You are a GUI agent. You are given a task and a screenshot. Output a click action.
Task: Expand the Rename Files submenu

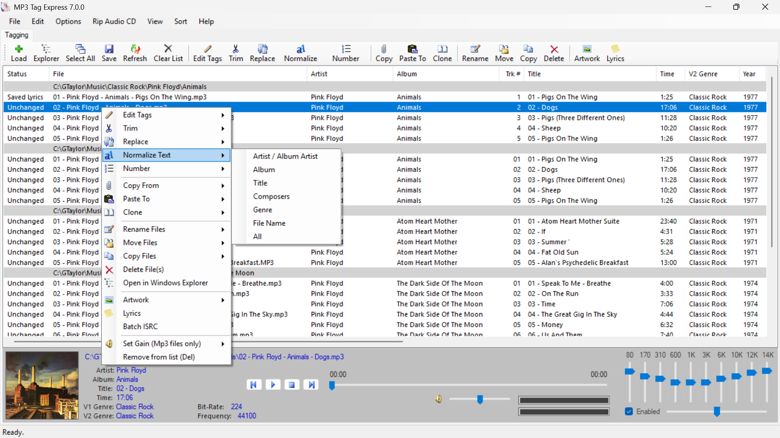tap(167, 230)
